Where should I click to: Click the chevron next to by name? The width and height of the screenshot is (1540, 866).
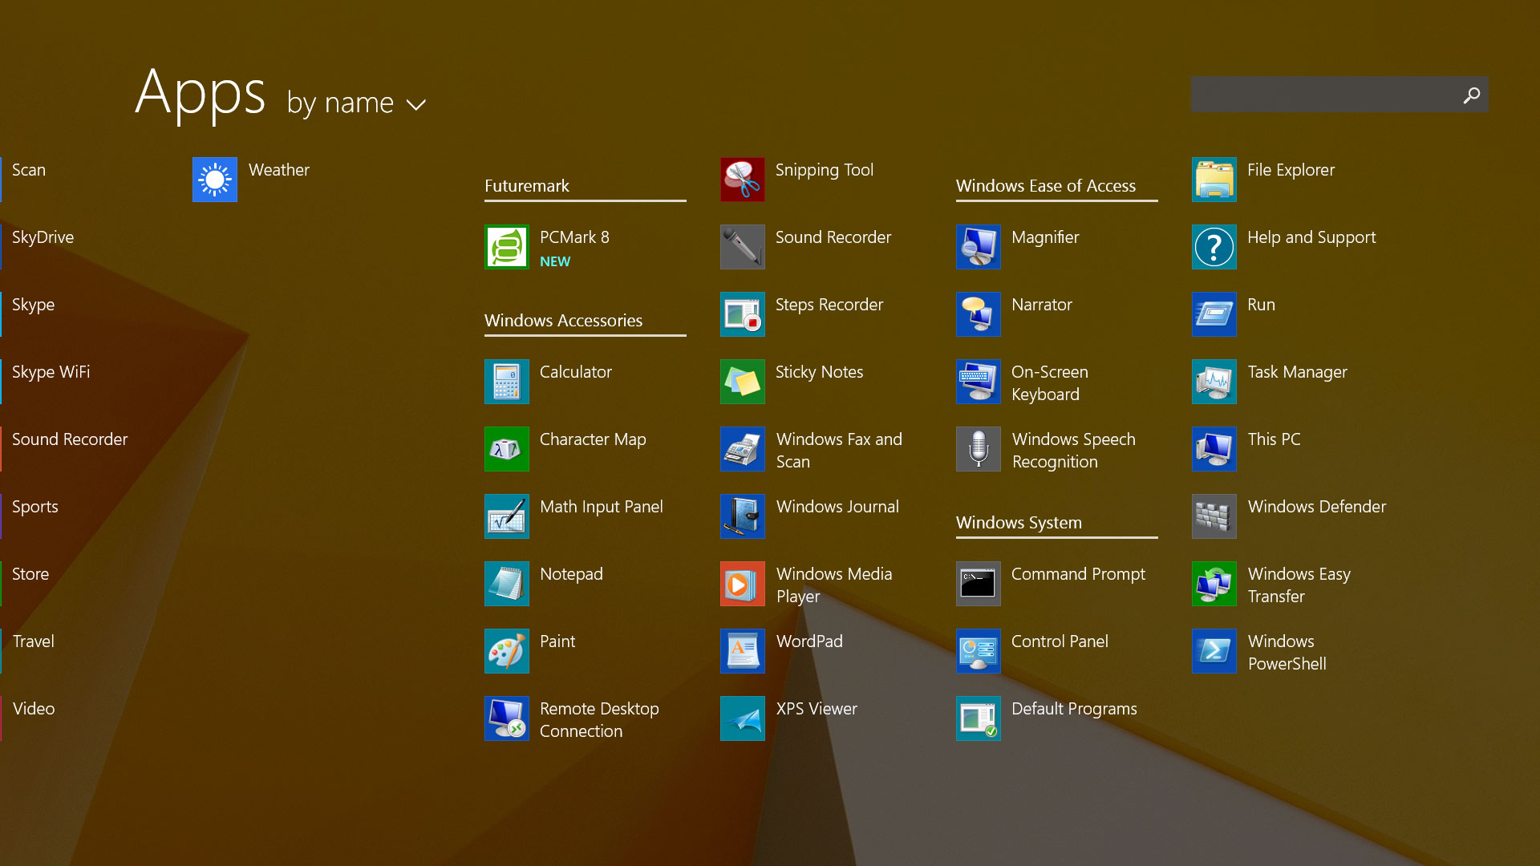point(415,105)
